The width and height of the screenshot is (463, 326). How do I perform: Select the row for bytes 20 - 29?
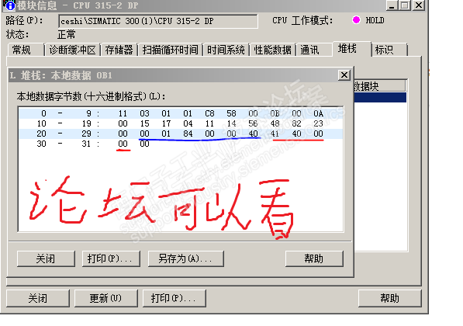pos(181,134)
